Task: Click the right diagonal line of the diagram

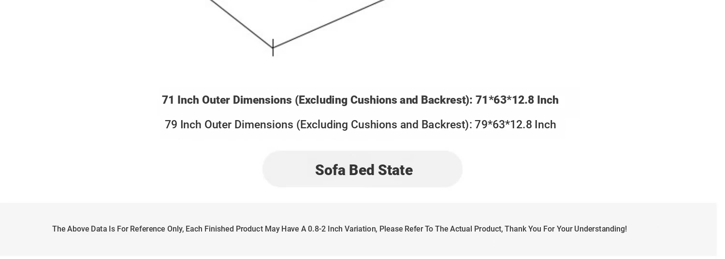Action: [329, 23]
